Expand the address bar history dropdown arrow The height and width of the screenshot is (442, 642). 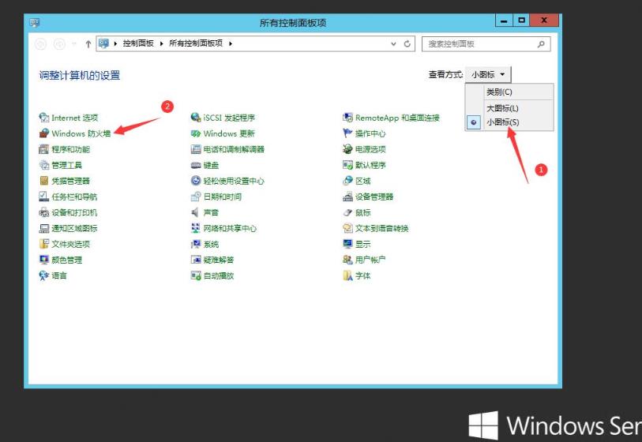[393, 43]
